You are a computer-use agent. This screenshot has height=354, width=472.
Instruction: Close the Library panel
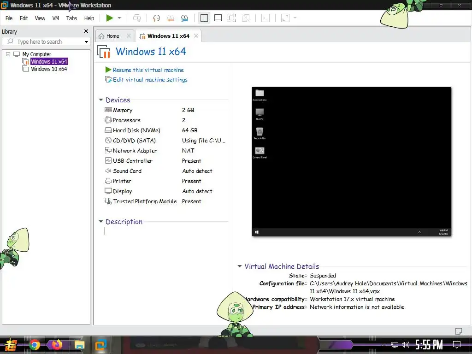point(86,31)
